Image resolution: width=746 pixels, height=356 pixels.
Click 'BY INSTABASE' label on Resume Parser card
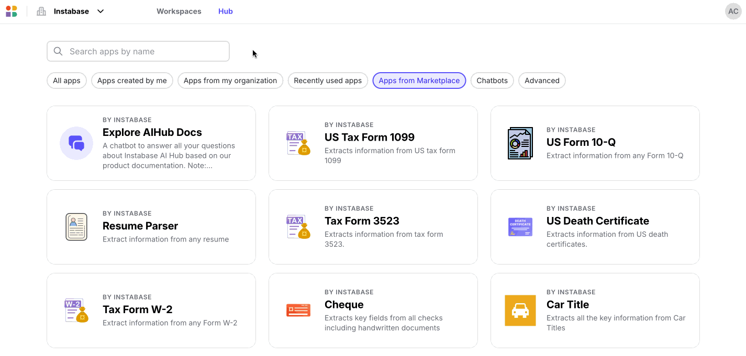coord(127,214)
